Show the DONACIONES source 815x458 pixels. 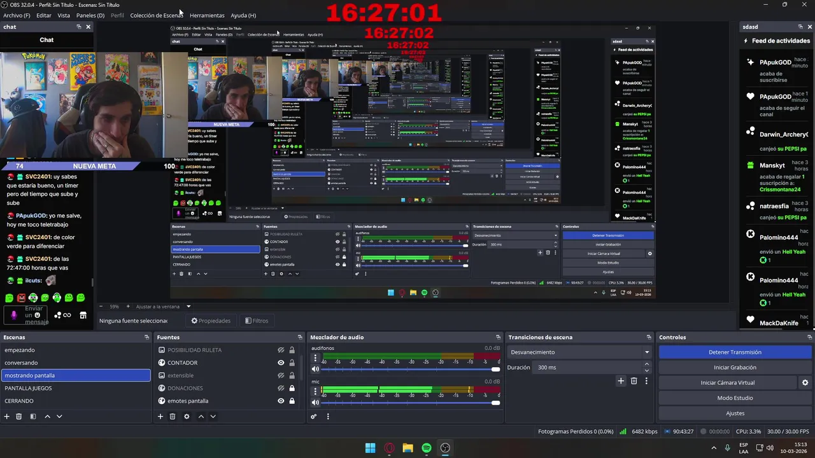click(x=281, y=388)
